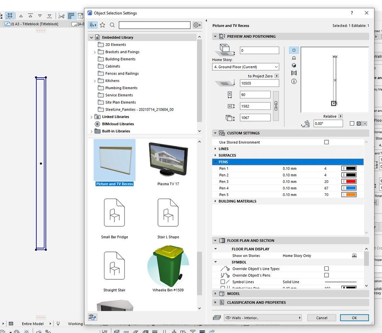Viewport: 382px width, 333px height.
Task: Select the 3D view preview icon
Action: point(294,65)
